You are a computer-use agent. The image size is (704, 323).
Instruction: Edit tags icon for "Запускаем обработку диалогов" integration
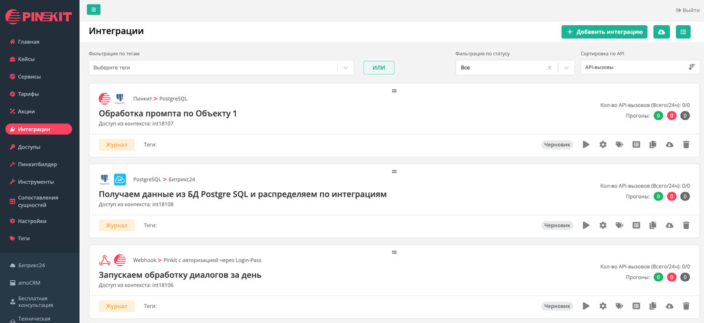tap(620, 306)
